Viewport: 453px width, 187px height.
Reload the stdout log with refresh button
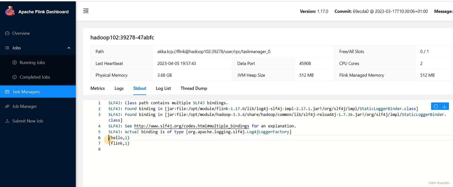pyautogui.click(x=436, y=106)
